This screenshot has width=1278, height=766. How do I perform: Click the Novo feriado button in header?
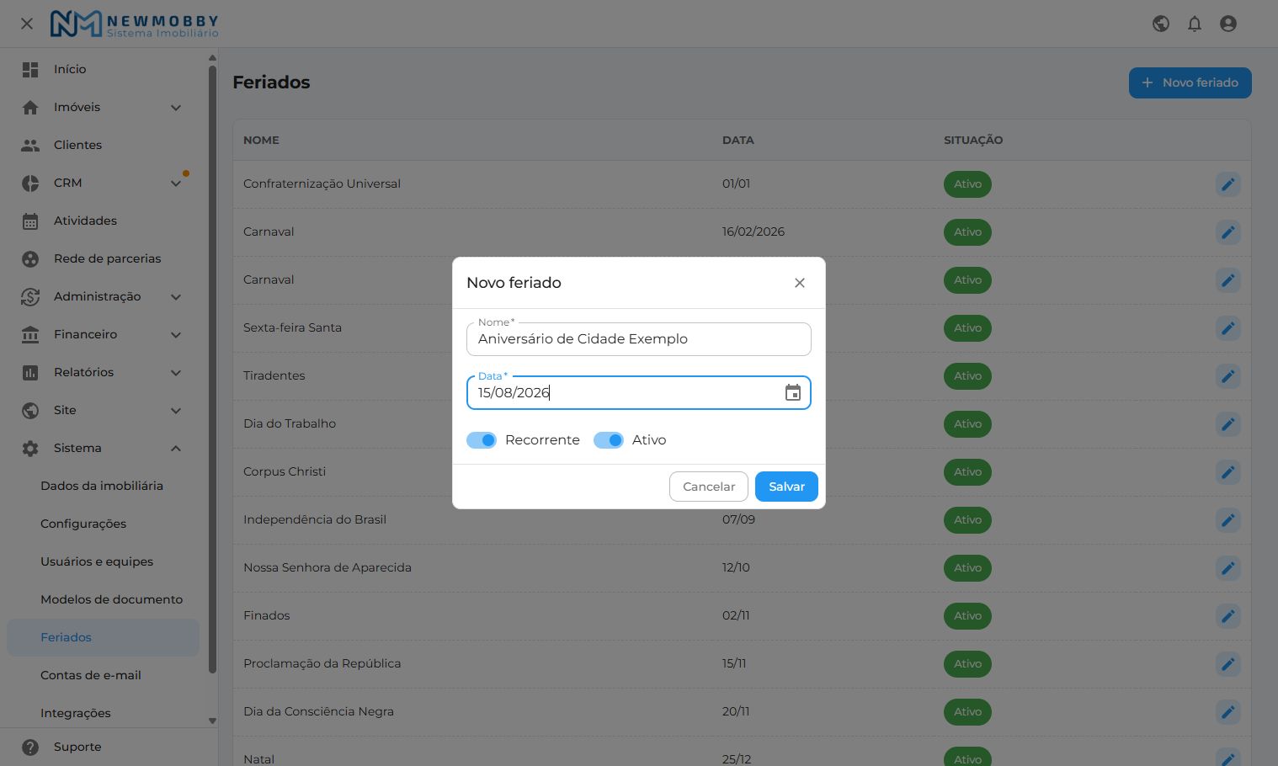pyautogui.click(x=1190, y=82)
